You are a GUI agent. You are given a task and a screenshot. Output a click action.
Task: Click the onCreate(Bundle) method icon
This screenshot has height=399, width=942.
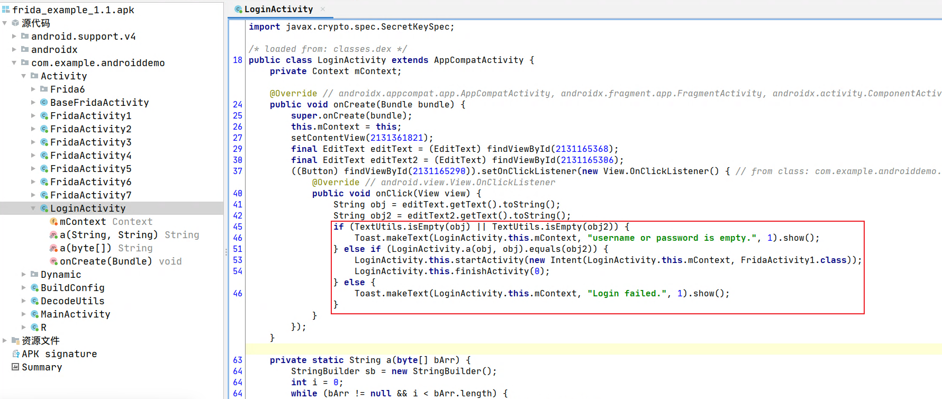pyautogui.click(x=53, y=261)
